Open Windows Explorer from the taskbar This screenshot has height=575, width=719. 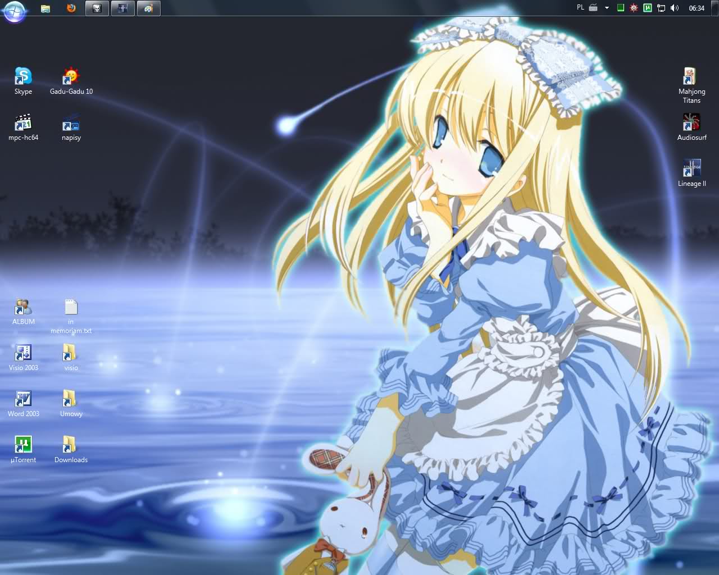45,8
